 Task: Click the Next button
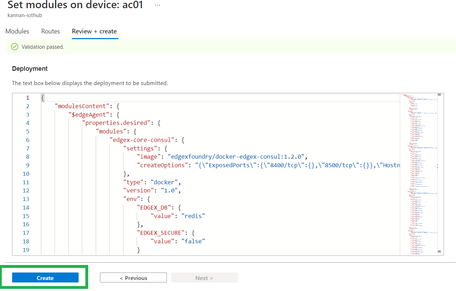[x=204, y=278]
